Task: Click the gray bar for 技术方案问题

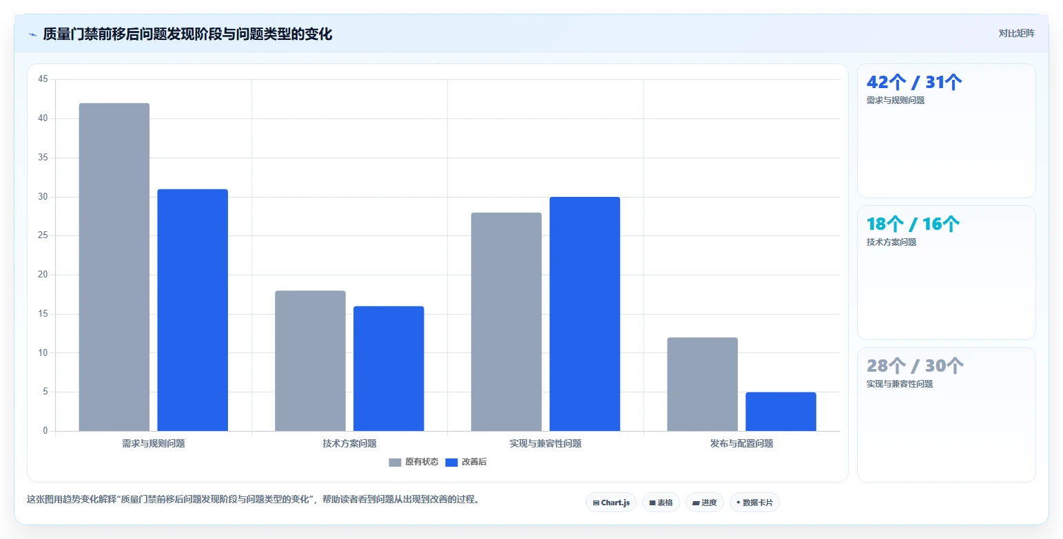Action: 310,361
